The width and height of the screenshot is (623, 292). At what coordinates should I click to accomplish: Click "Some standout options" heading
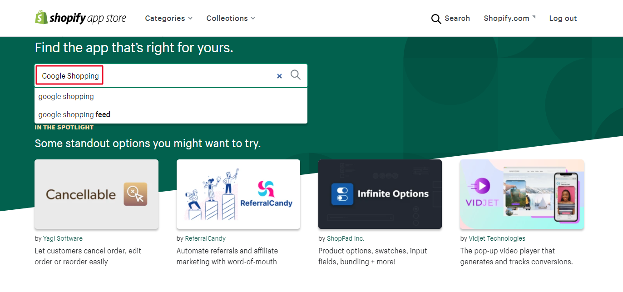[148, 144]
